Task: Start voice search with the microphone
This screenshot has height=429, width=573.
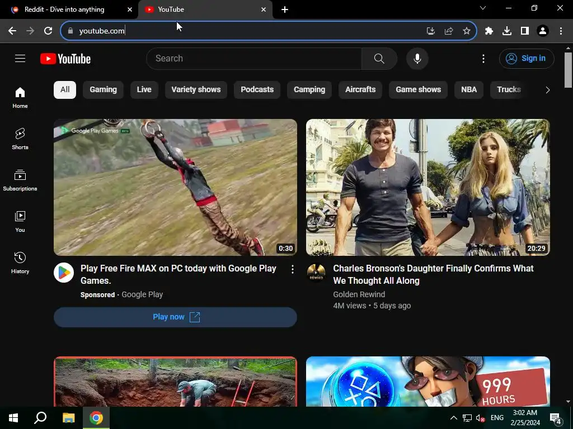Action: tap(417, 58)
